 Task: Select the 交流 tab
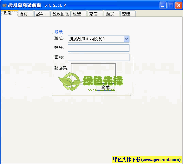point(128,14)
